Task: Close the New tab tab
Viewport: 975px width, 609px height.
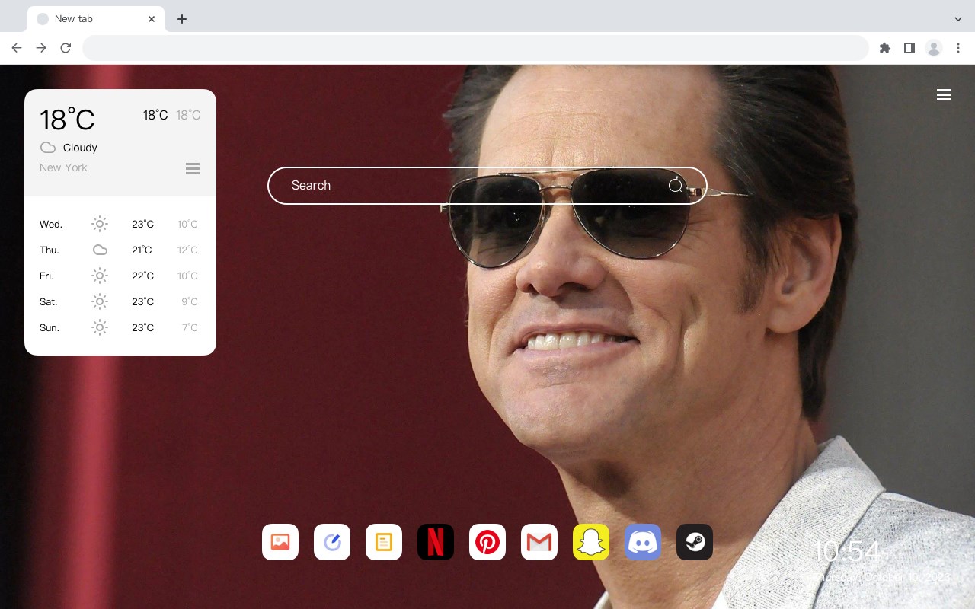Action: (152, 19)
